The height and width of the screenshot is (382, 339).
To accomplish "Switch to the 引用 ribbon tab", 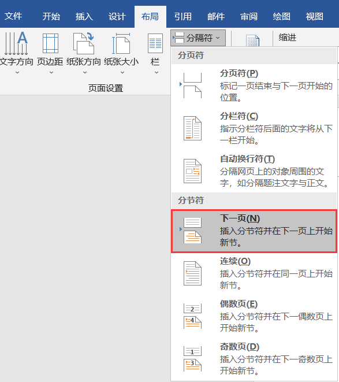I will [x=183, y=16].
